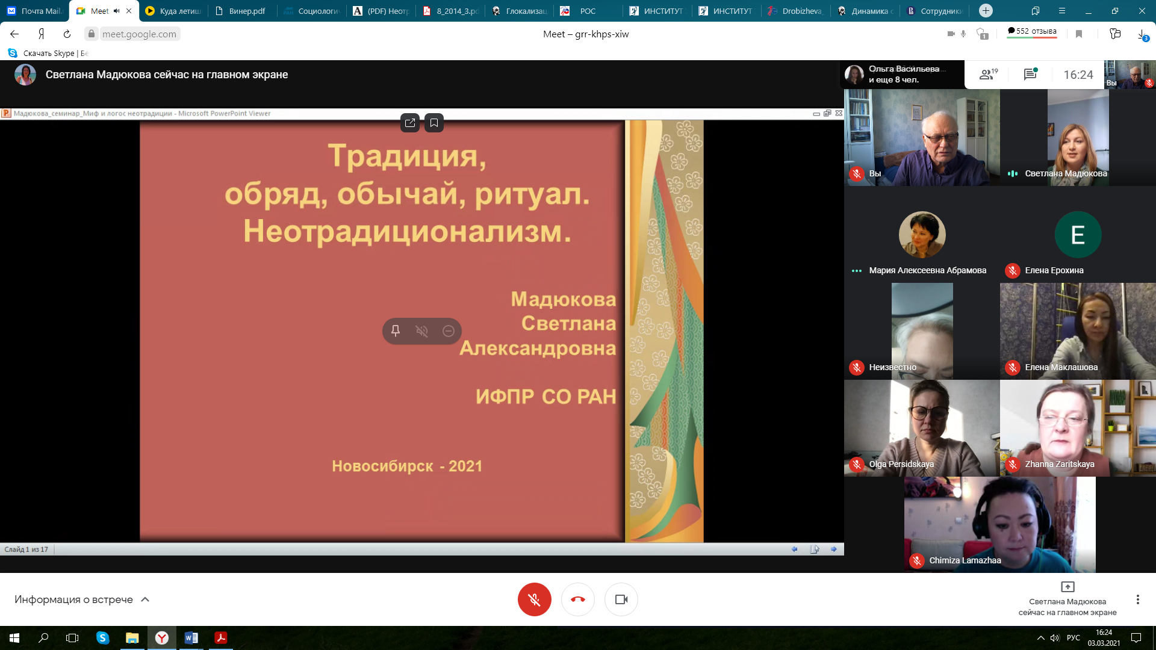Open Adobe Acrobat from taskbar
The height and width of the screenshot is (650, 1156).
click(220, 638)
